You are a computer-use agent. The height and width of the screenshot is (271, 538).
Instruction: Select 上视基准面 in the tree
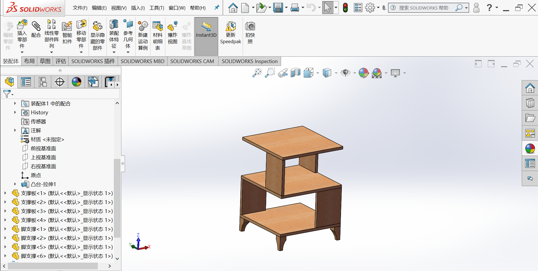(43, 157)
